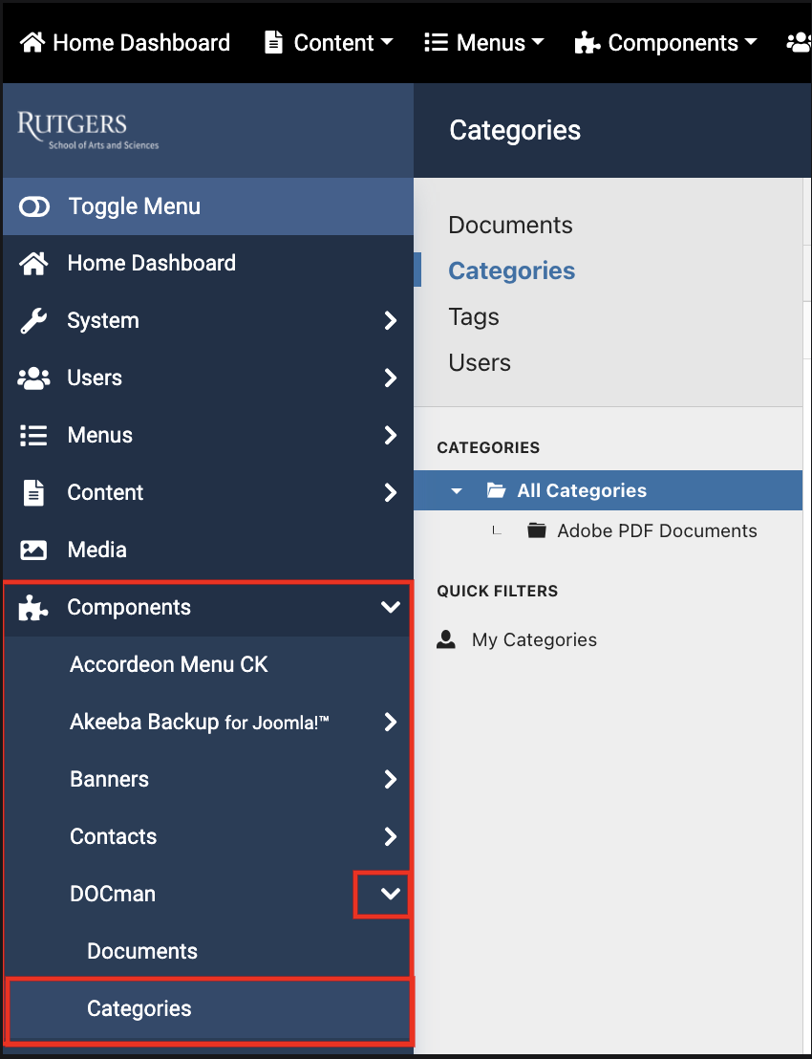Click the puzzle piece icon beside sidebar Components
This screenshot has height=1059, width=812.
(33, 607)
